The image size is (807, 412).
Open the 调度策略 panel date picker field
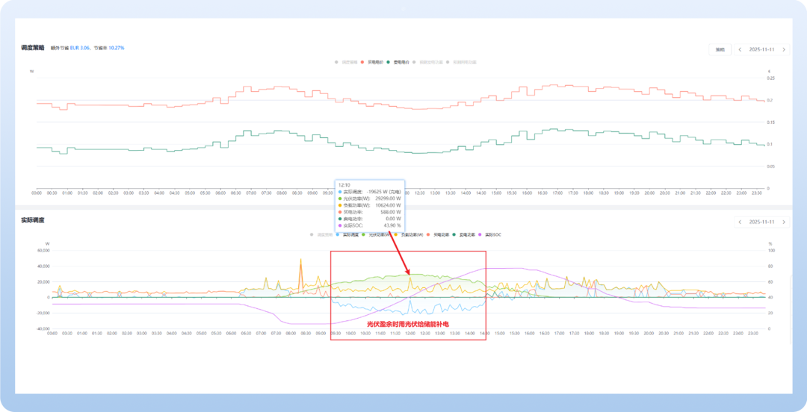tap(761, 49)
